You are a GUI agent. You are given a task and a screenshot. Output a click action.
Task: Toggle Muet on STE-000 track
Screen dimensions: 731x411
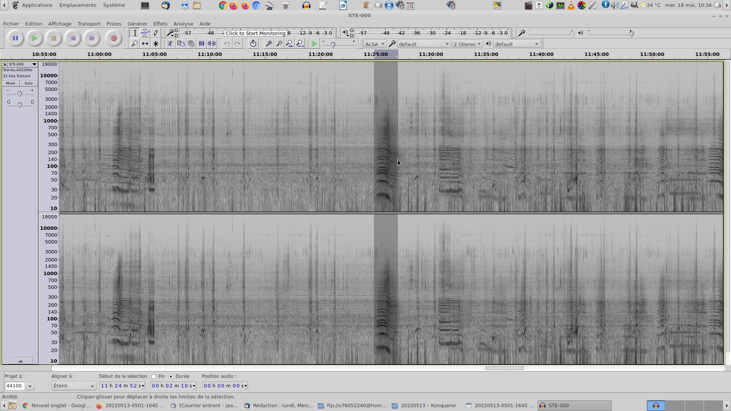(x=11, y=83)
